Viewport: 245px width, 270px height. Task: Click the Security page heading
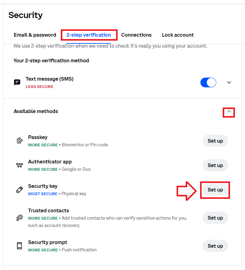(x=25, y=15)
